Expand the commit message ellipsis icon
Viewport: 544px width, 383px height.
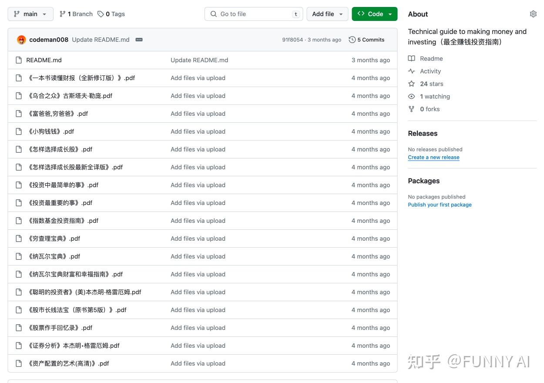pyautogui.click(x=139, y=40)
